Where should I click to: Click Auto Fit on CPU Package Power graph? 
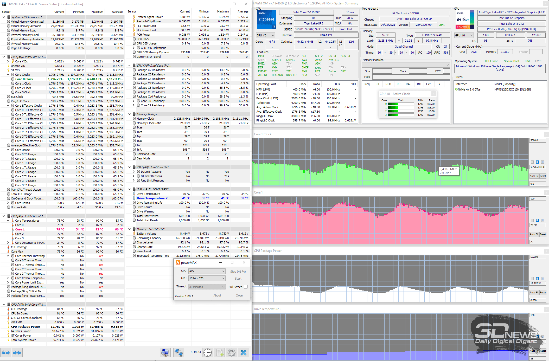(x=534, y=293)
